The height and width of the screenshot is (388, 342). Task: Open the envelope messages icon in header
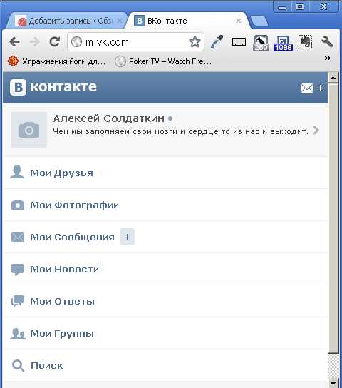pos(307,88)
